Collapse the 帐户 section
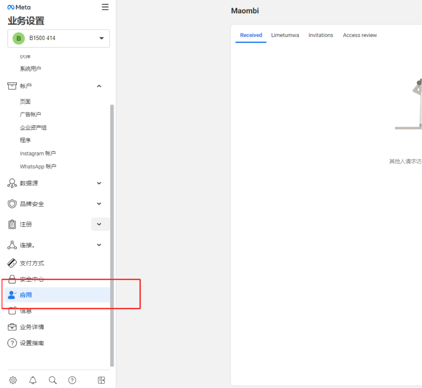The image size is (422, 388). point(99,86)
